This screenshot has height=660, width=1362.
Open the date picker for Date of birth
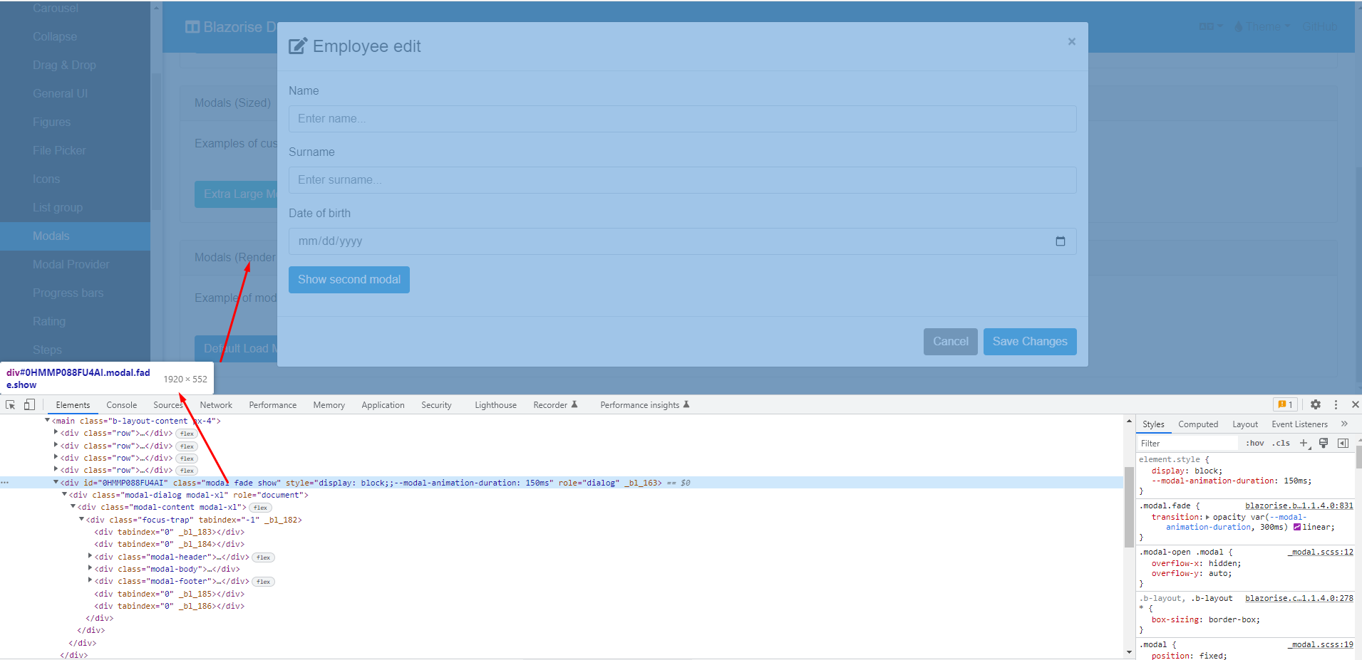point(1060,241)
